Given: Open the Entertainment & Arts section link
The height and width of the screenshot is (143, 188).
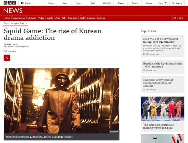Looking at the screenshot, I should [15, 23].
